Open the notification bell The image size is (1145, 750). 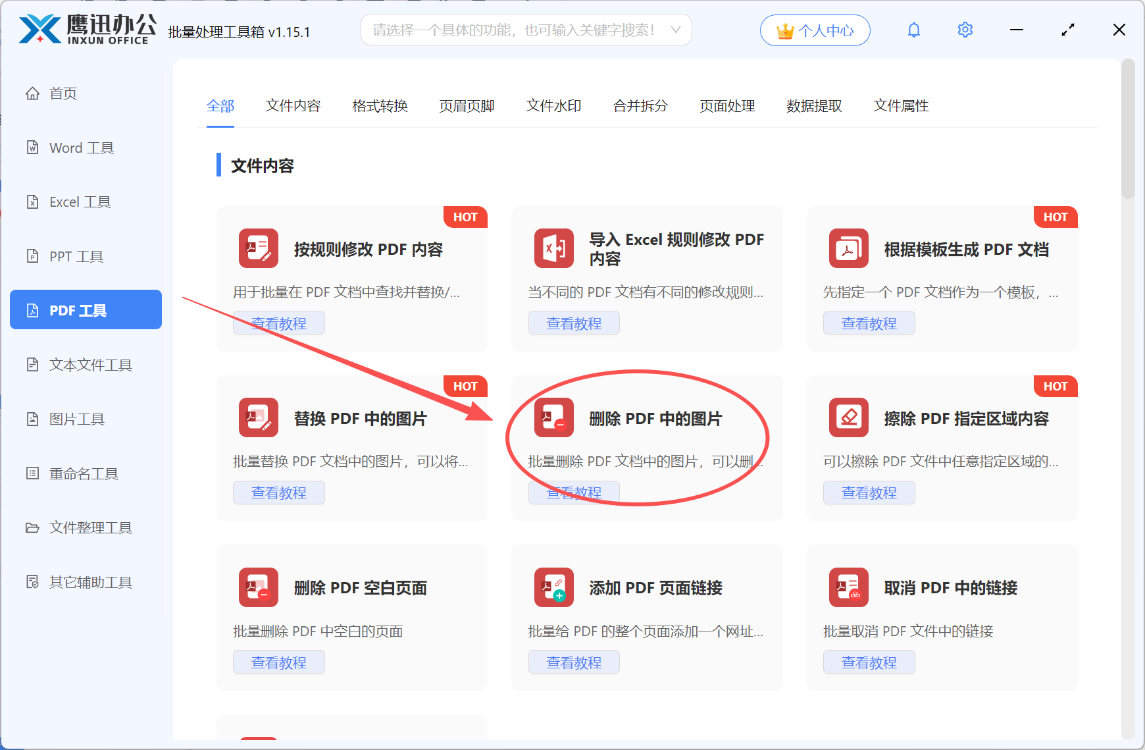tap(914, 30)
